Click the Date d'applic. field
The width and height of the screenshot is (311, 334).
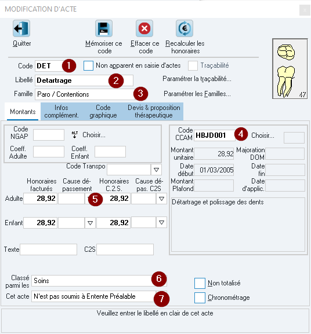[x=285, y=186]
